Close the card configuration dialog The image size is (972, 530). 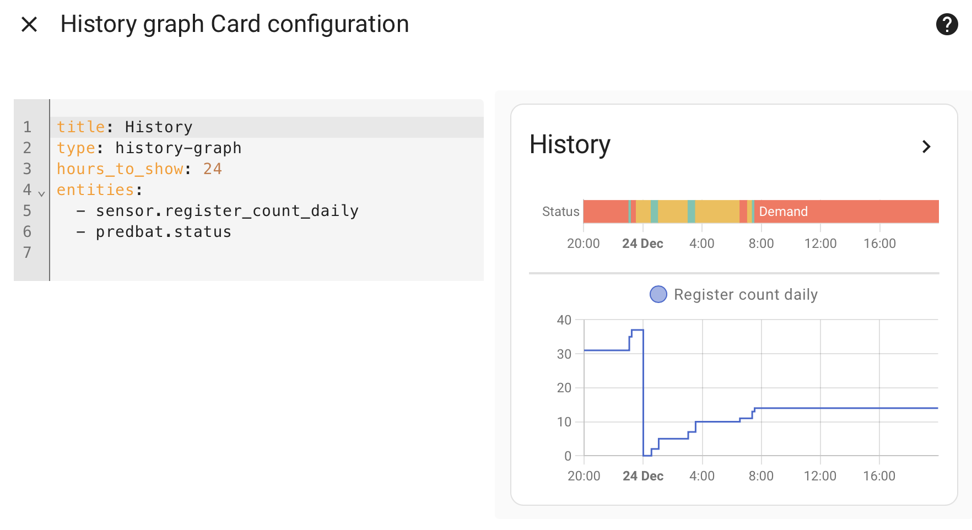29,24
